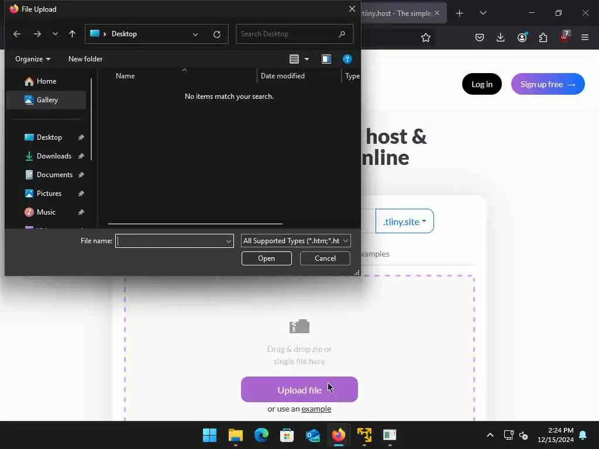599x449 pixels.
Task: Click the pin icon beside Downloads
Action: (x=81, y=156)
